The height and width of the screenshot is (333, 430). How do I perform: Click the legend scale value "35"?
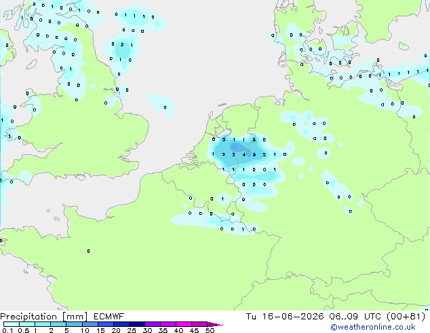click(163, 330)
